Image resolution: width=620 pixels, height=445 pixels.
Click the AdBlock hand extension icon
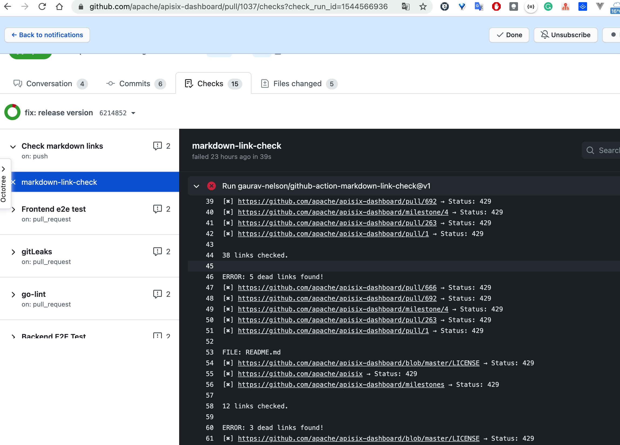pos(496,6)
